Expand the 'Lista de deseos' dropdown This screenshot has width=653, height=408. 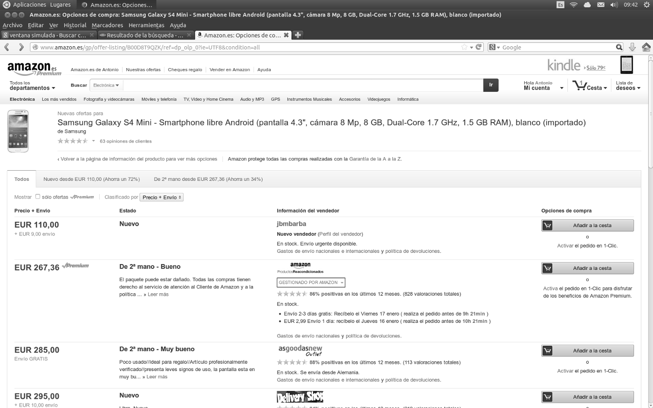coord(628,86)
